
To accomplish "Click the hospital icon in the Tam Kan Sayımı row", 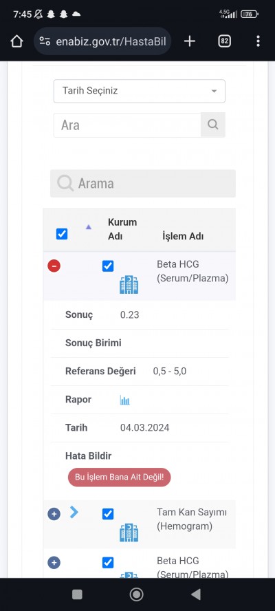I will (129, 533).
